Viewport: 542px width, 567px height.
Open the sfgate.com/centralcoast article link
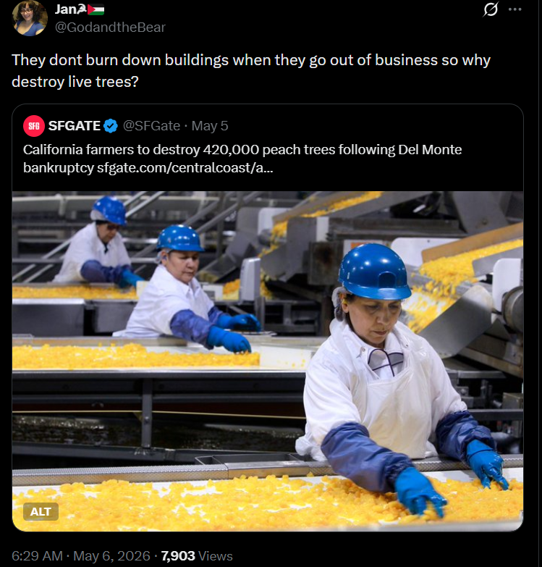185,168
